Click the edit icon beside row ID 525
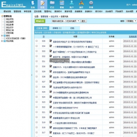137x137 pixels. pyautogui.click(x=51, y=92)
